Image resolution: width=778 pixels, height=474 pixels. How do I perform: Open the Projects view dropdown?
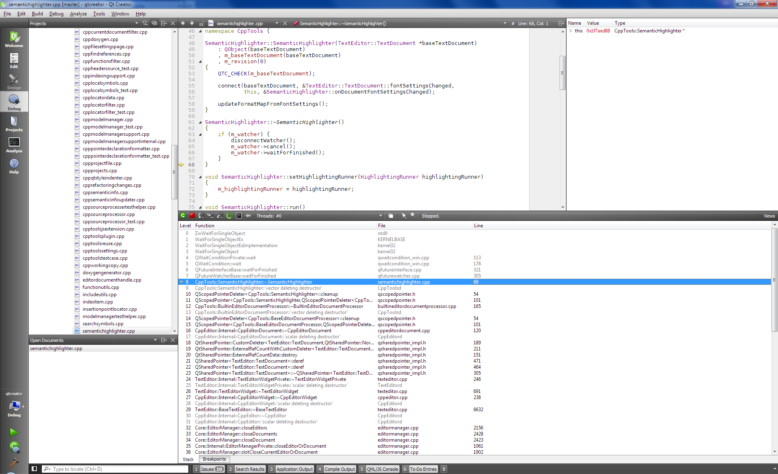click(x=136, y=23)
